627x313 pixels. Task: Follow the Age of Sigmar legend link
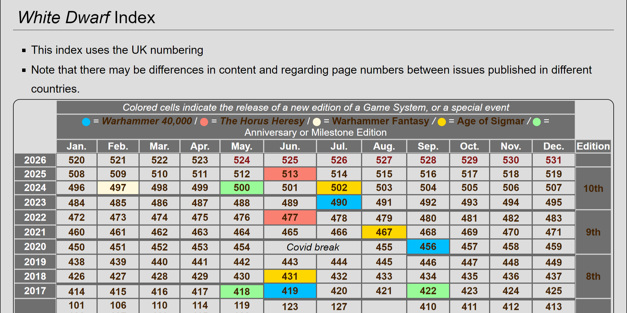coord(490,121)
